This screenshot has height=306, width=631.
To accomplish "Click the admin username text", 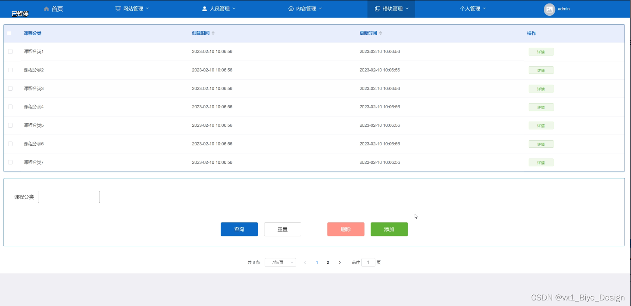I will point(564,9).
